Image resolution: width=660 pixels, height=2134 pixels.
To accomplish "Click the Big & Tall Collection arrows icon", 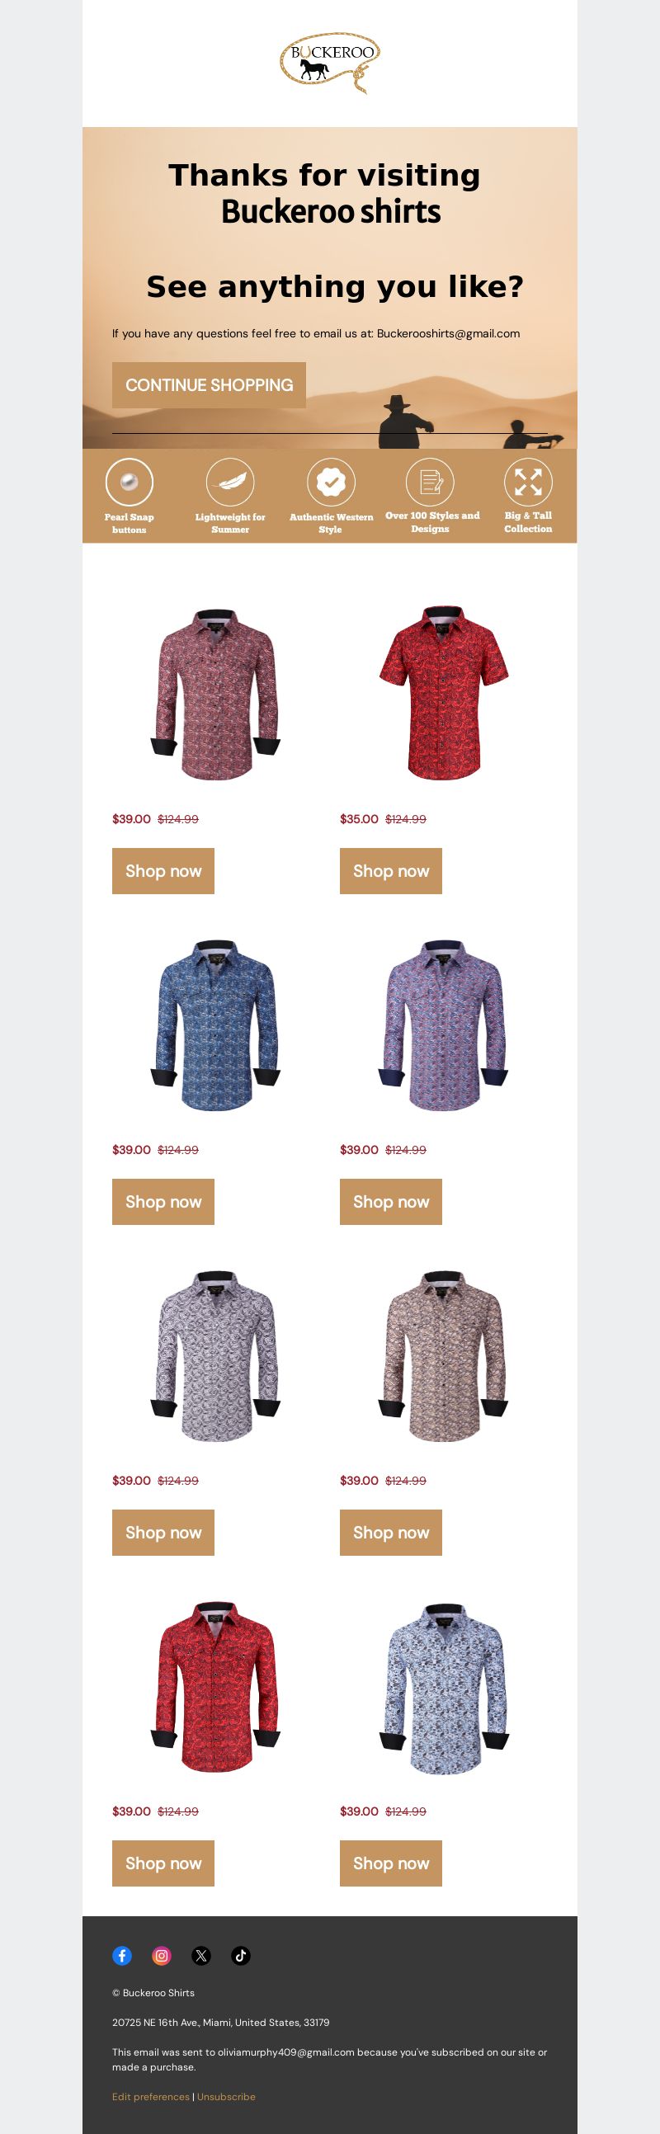I will [x=528, y=481].
